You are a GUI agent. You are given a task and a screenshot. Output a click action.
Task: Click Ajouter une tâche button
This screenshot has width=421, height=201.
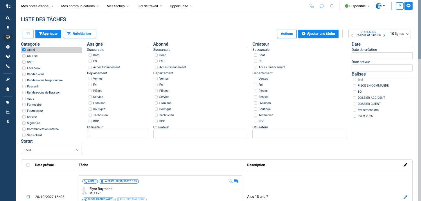point(318,34)
